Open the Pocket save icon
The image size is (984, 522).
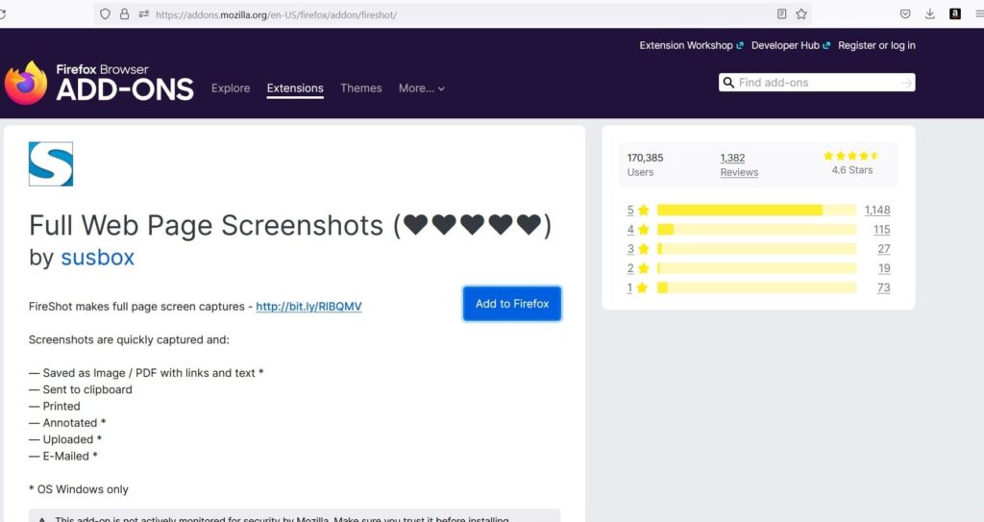coord(905,13)
